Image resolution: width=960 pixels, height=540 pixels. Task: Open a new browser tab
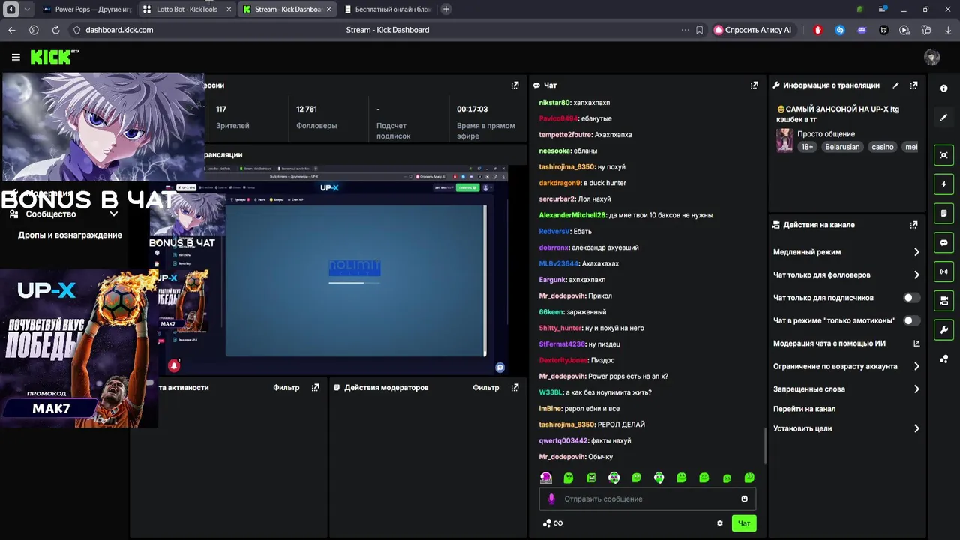point(446,10)
